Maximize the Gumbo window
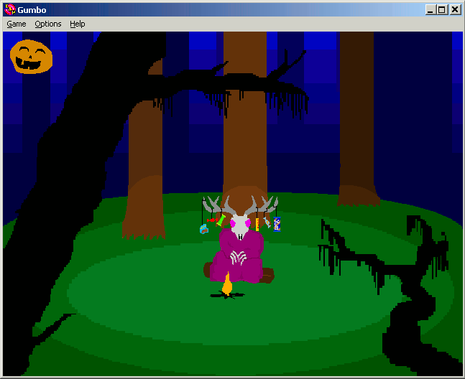This screenshot has width=465, height=379. tap(442, 10)
